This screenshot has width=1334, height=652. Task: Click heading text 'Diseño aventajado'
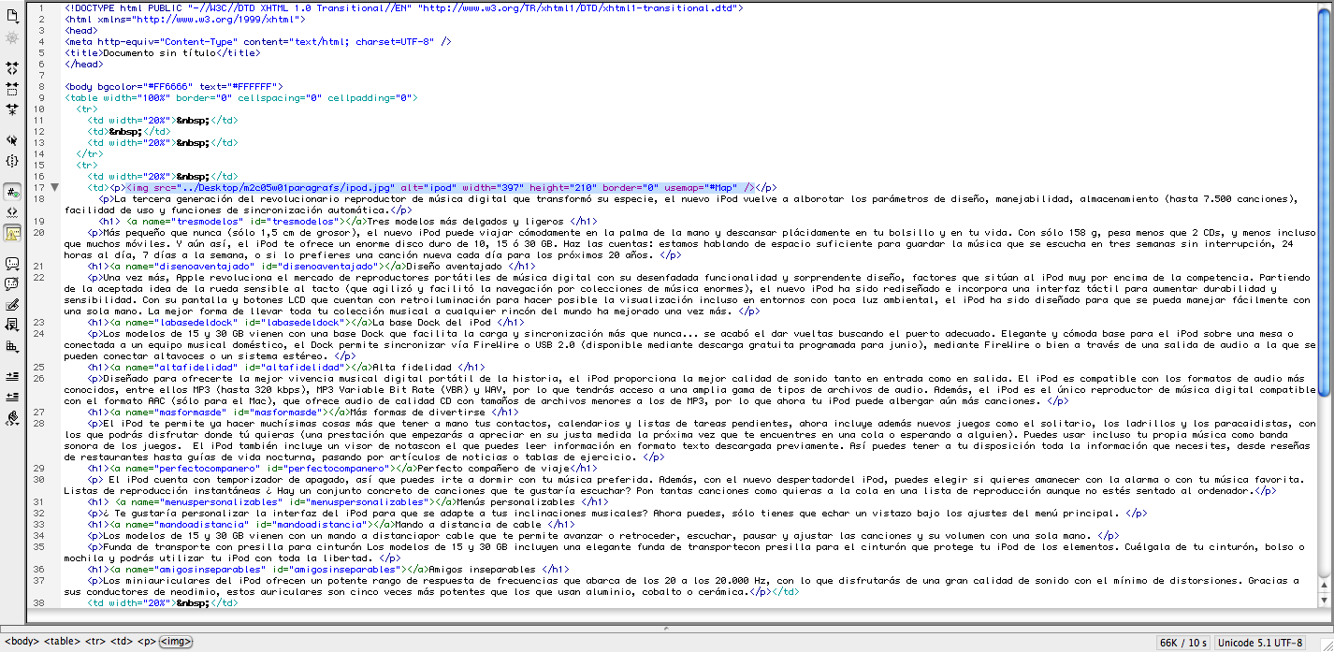click(x=456, y=266)
